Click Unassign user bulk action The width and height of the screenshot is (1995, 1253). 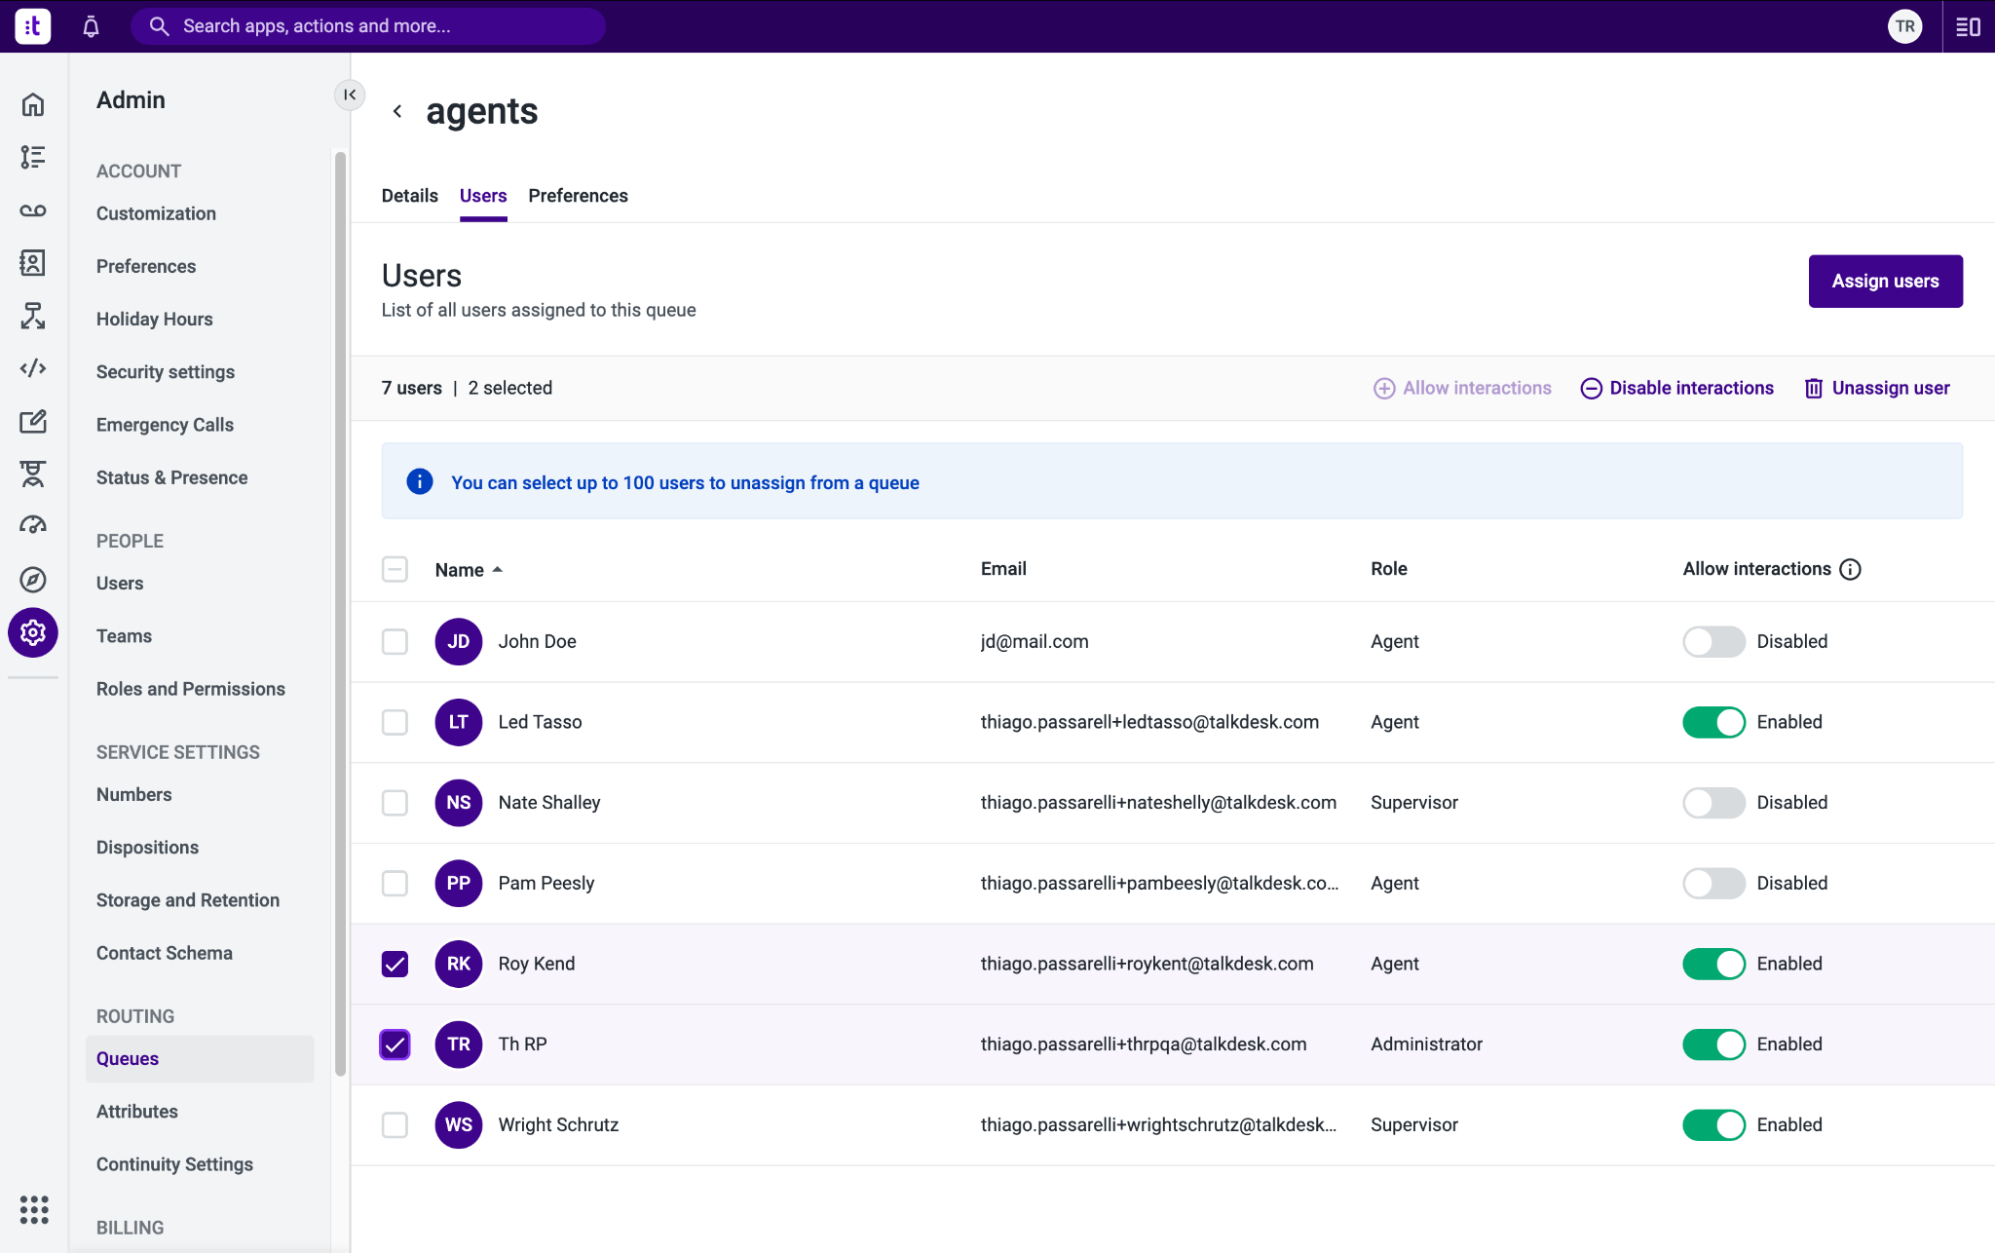pos(1877,389)
